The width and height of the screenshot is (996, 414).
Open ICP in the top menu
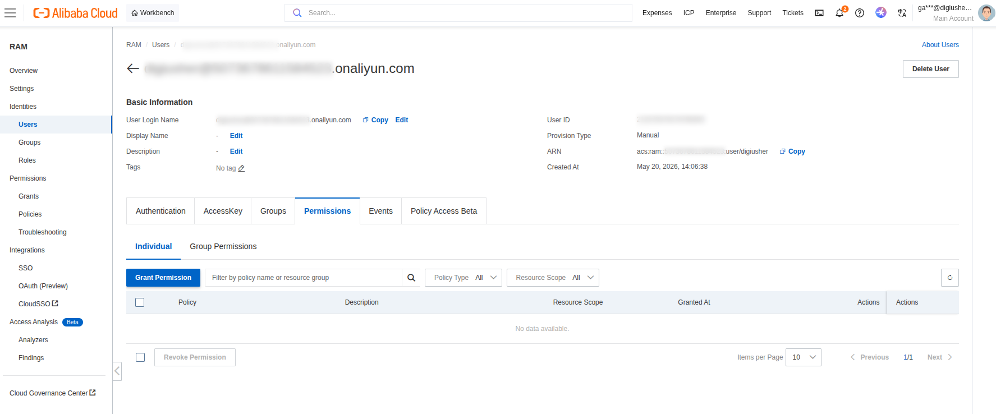(x=689, y=13)
